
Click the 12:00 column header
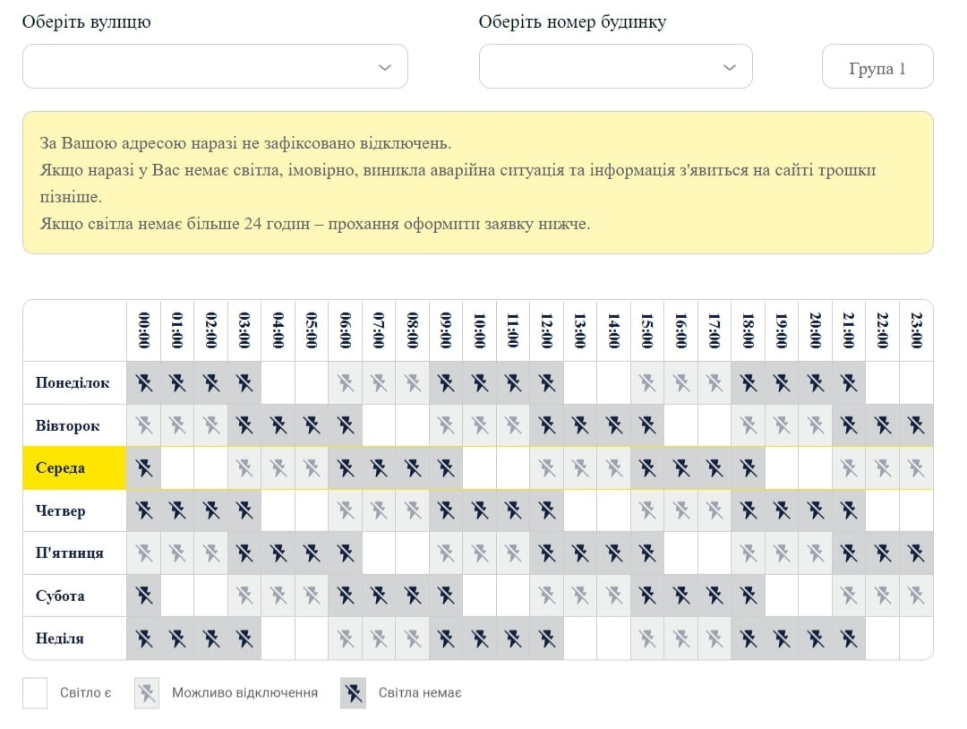click(x=547, y=330)
